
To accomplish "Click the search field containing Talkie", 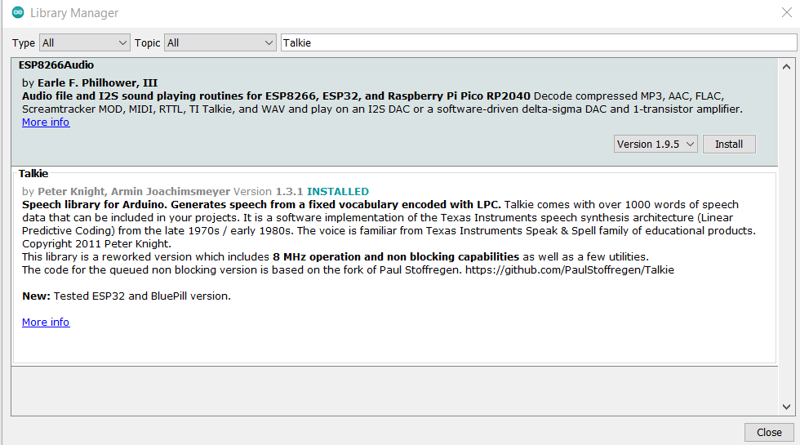I will pos(539,42).
